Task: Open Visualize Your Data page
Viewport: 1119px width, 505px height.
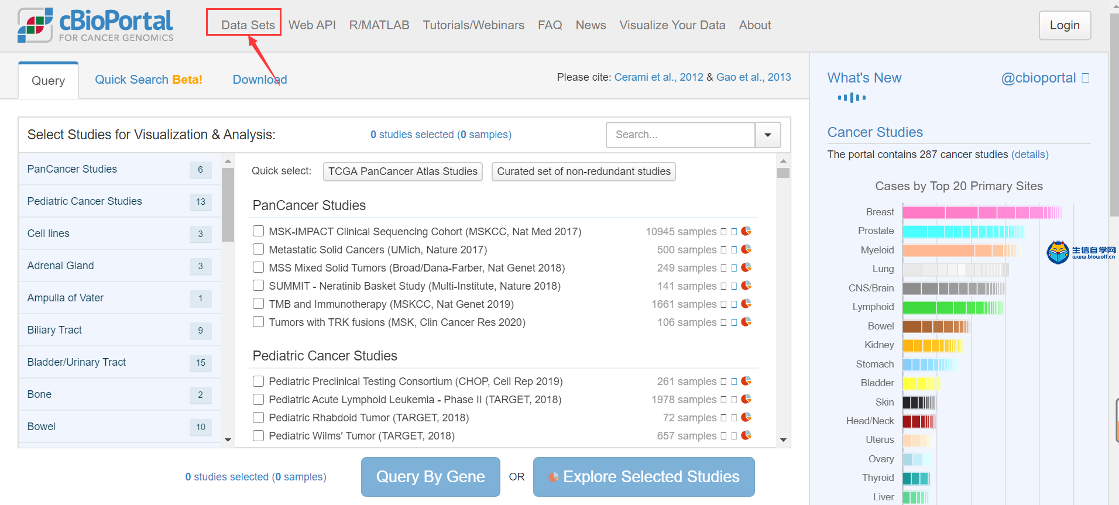Action: pyautogui.click(x=672, y=25)
